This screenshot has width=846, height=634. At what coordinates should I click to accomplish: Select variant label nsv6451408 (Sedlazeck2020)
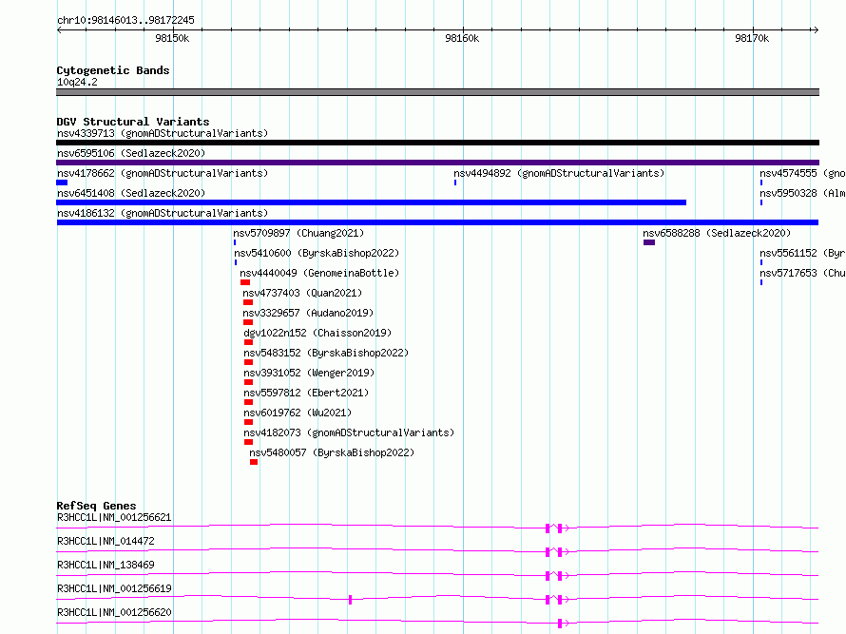coord(131,193)
